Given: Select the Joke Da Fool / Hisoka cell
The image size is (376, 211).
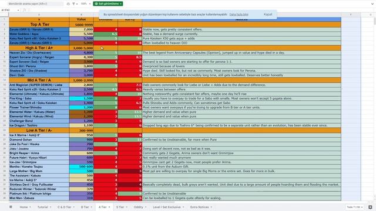Looking at the screenshot, I should click(39, 144).
